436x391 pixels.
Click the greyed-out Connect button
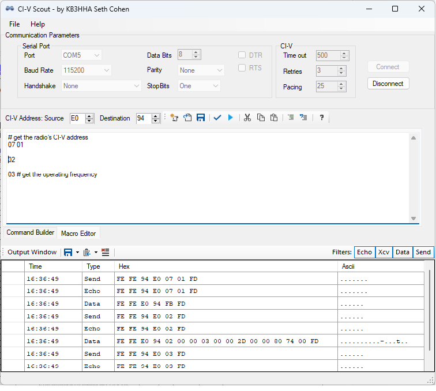(388, 67)
